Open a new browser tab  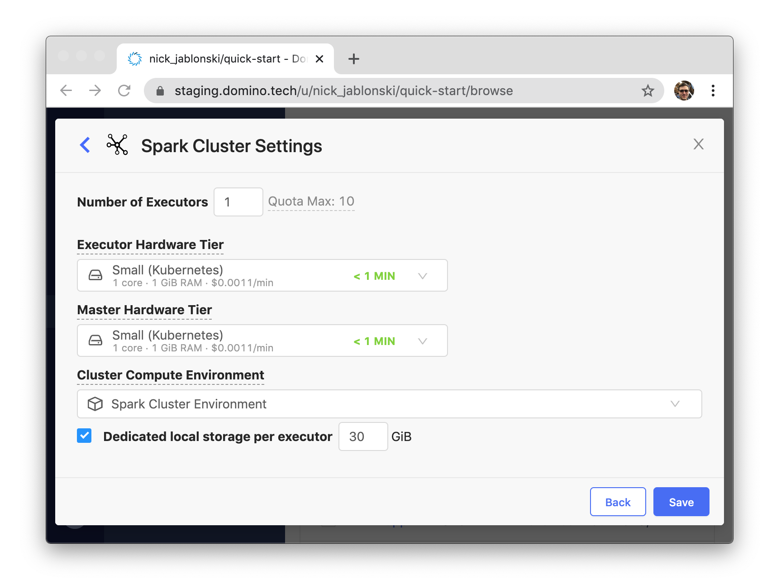(354, 59)
